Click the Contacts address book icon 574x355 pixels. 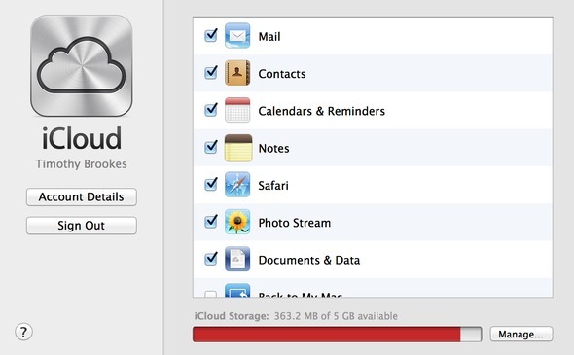(237, 73)
